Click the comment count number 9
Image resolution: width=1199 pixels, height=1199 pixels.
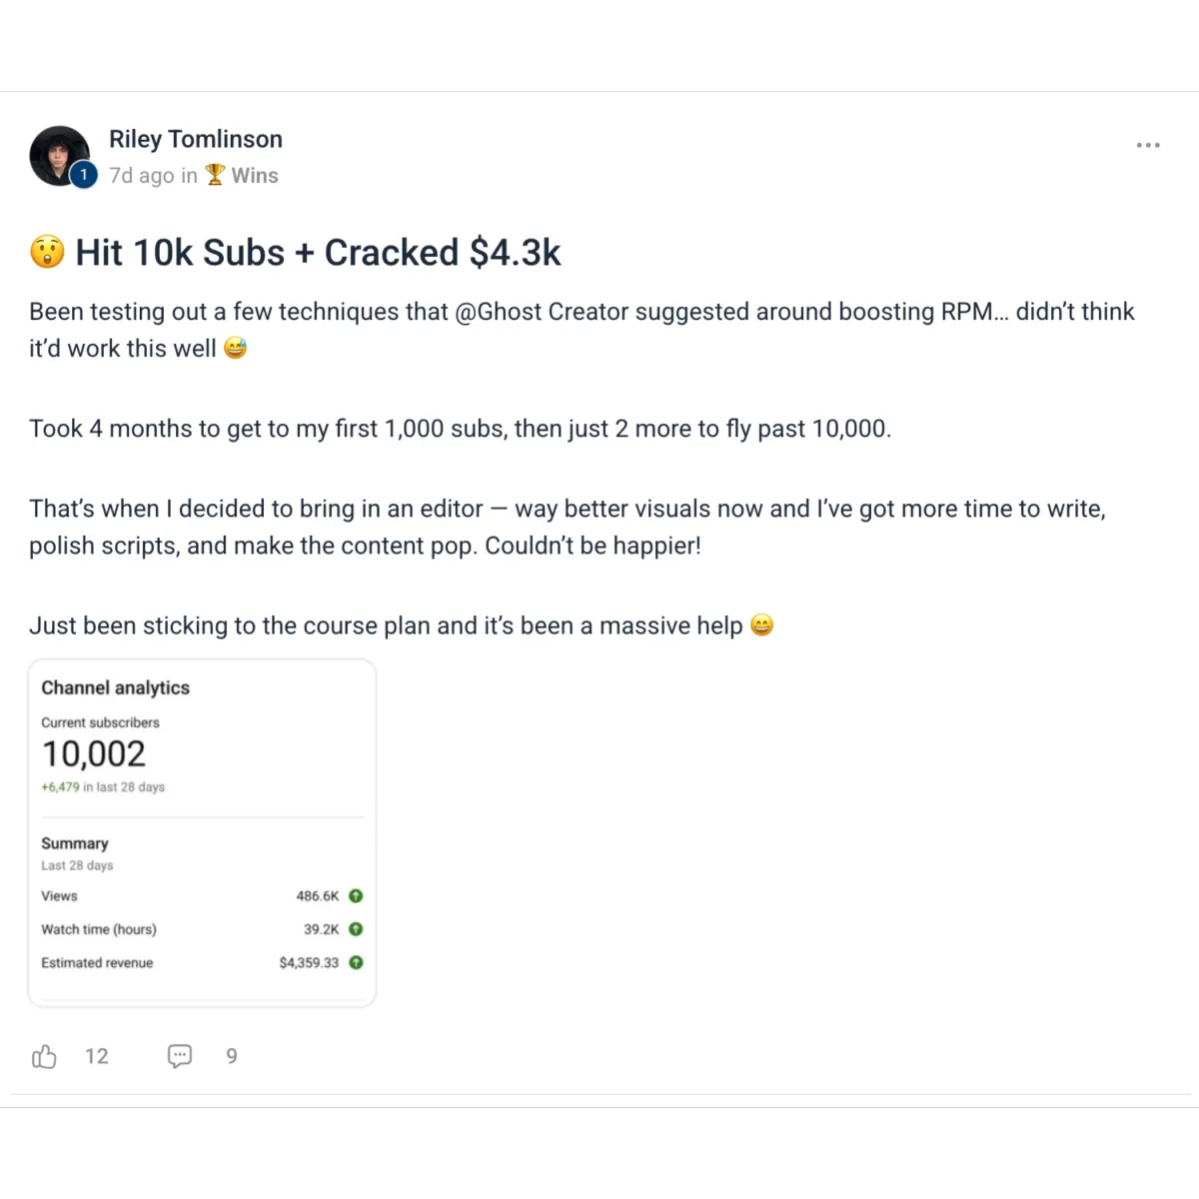click(232, 1056)
